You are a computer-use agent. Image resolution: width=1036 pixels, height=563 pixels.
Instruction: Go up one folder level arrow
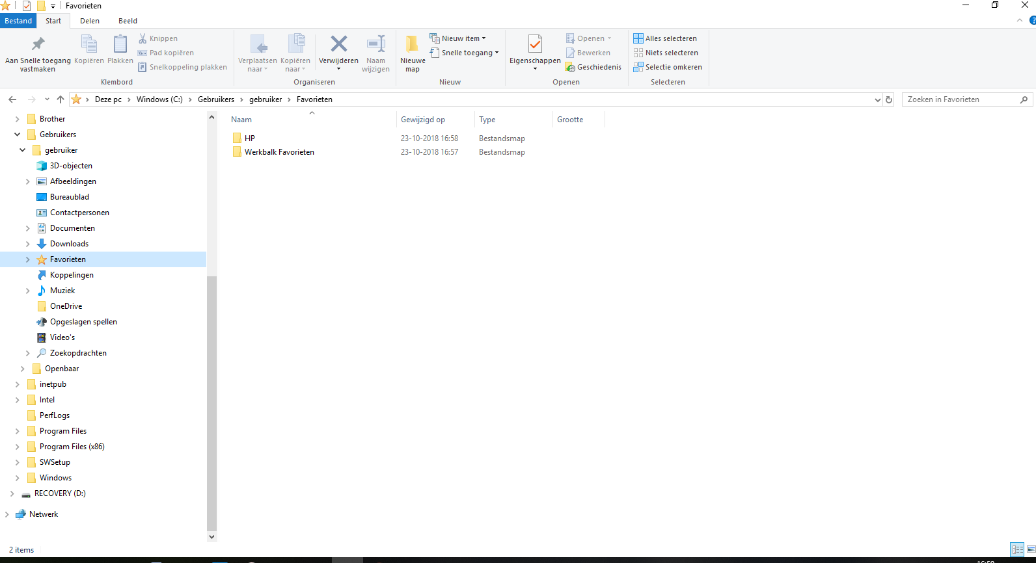pyautogui.click(x=61, y=99)
